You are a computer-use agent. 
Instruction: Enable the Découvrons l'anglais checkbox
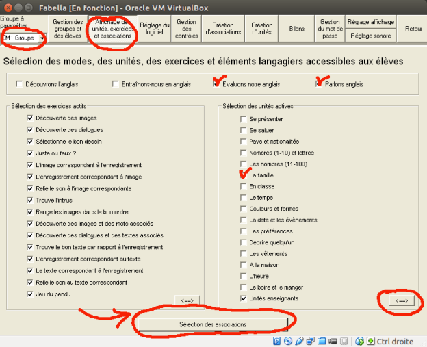click(x=19, y=84)
